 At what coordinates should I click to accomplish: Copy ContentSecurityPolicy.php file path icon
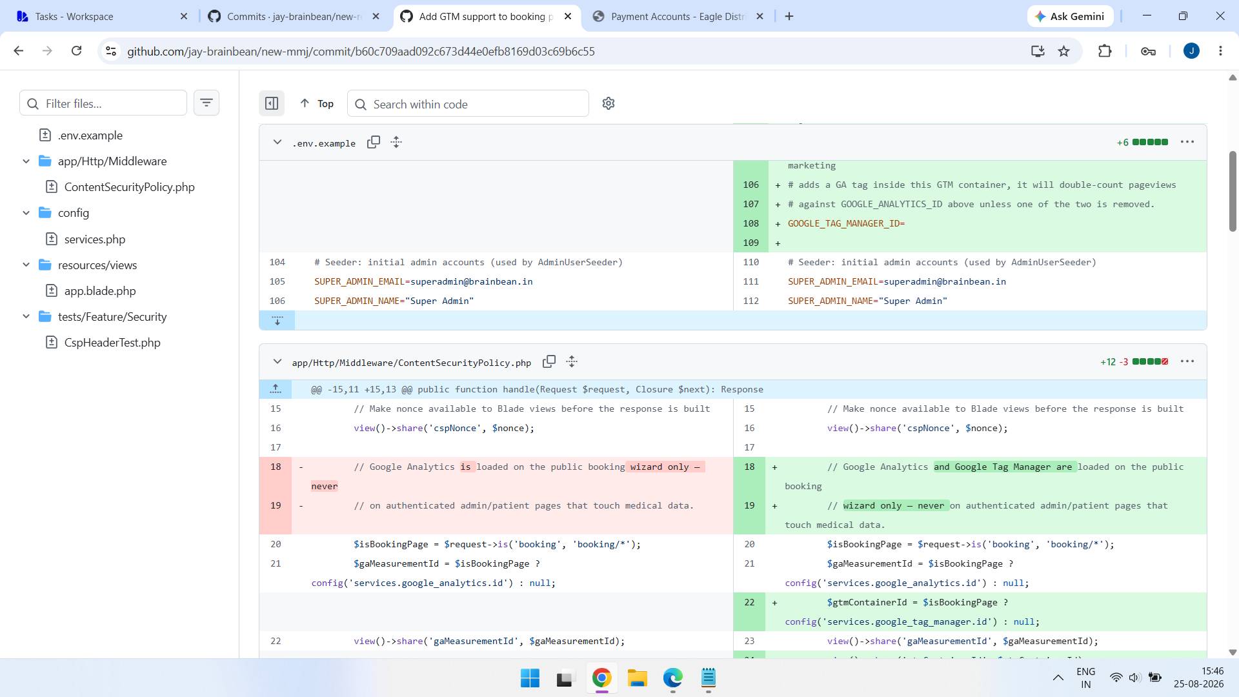pyautogui.click(x=549, y=361)
